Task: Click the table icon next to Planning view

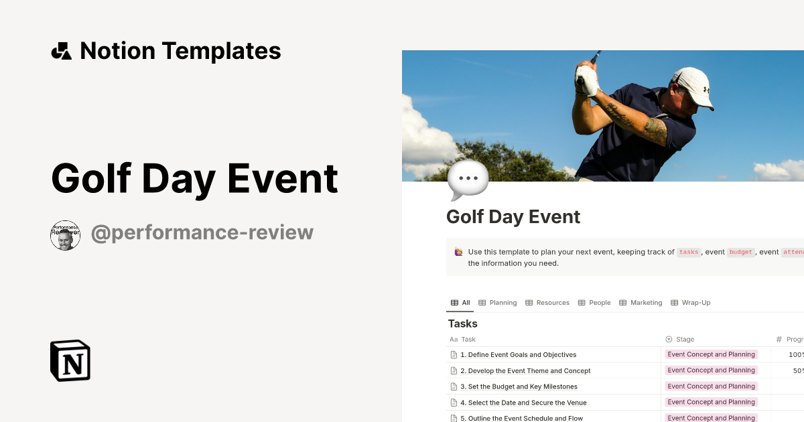Action: point(481,302)
